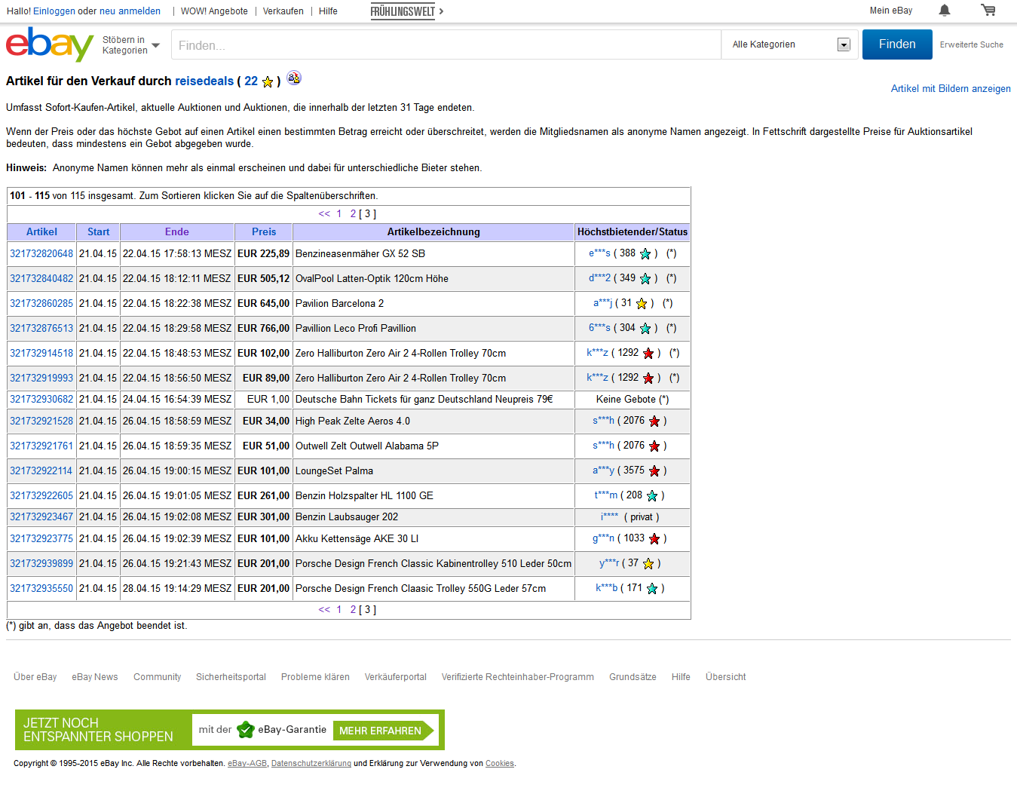Open Über eBay footer link
1017x806 pixels.
click(35, 677)
